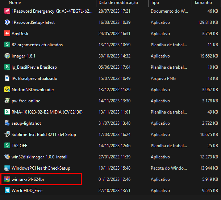Viewport: 221px width, 200px height.
Task: Select the NortonNSDownloader file name
Action: [x=33, y=90]
